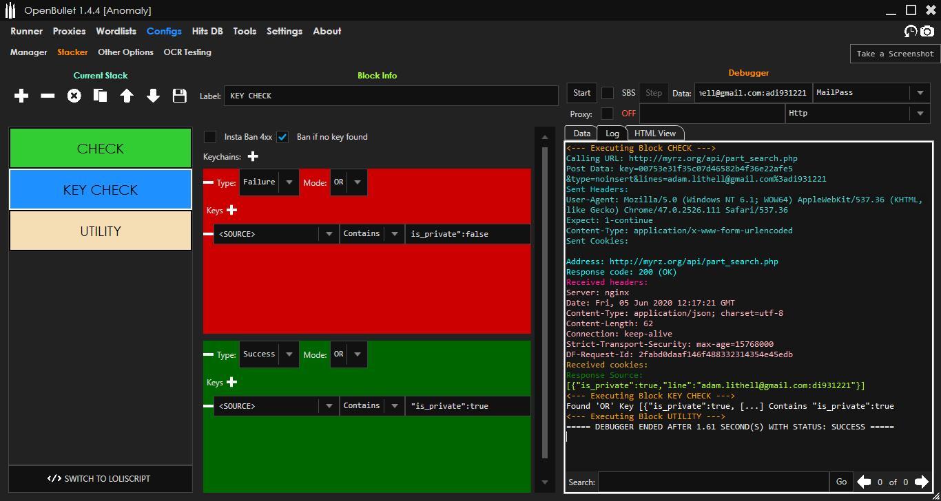Screen dimensions: 941x501
Task: Click the block Label input field
Action: [391, 96]
